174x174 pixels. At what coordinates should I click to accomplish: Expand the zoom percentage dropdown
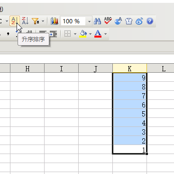[x=89, y=21]
